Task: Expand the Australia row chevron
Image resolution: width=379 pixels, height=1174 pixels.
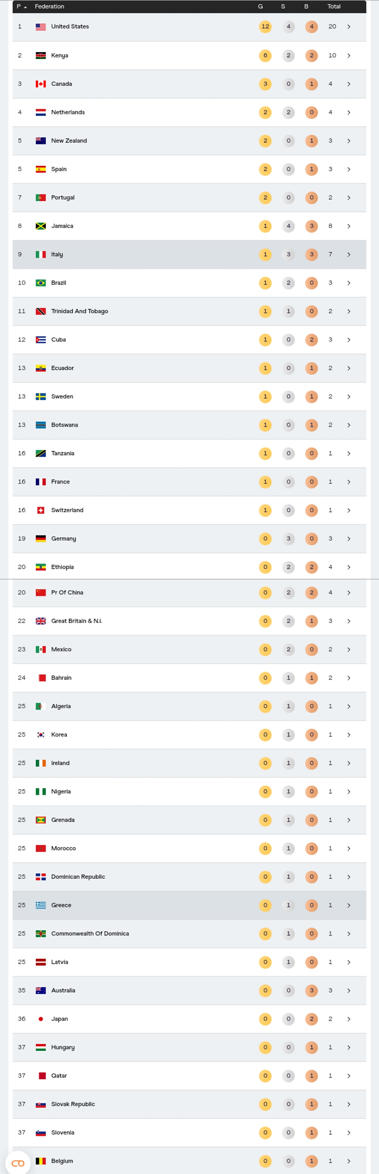Action: pyautogui.click(x=349, y=991)
